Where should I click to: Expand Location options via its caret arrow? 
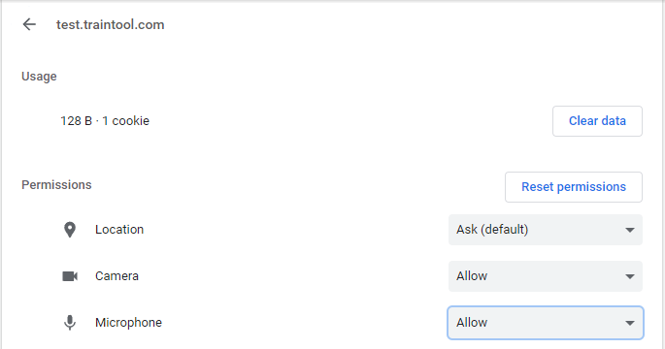point(629,230)
